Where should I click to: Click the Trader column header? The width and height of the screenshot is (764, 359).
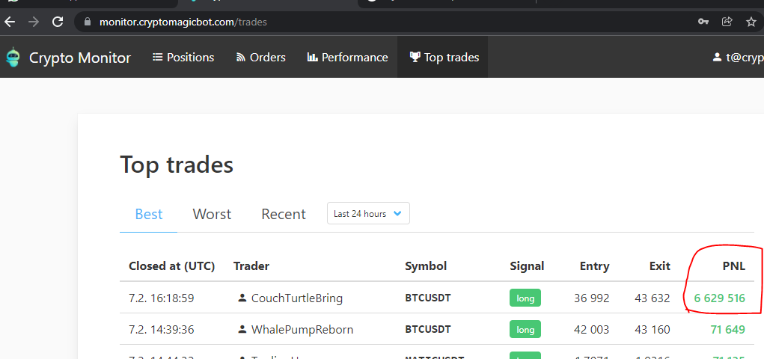251,266
